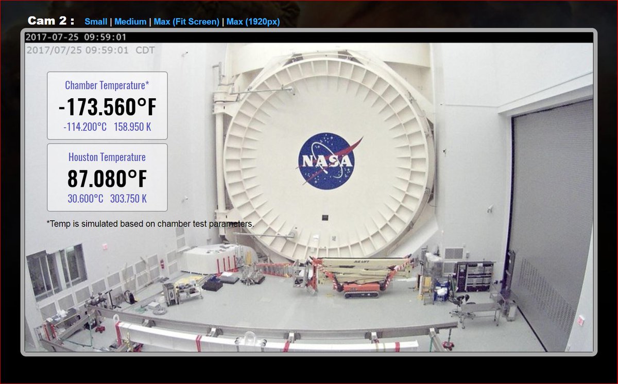Screen dimensions: 618x384
Task: Select the 87.080°F Houston reading
Action: click(107, 179)
